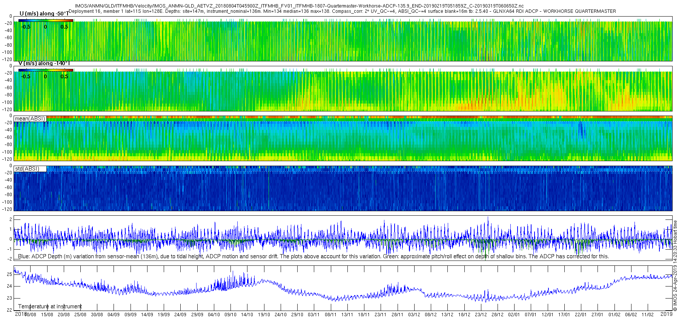Viewport: 679px width, 320px height.
Task: Click the '07/01' date tick label
Action: tap(531, 315)
